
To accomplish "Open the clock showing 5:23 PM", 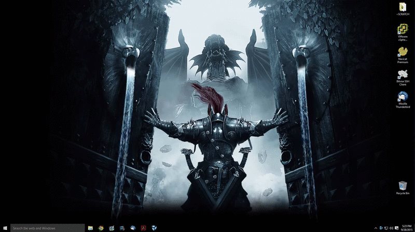I will coord(407,228).
